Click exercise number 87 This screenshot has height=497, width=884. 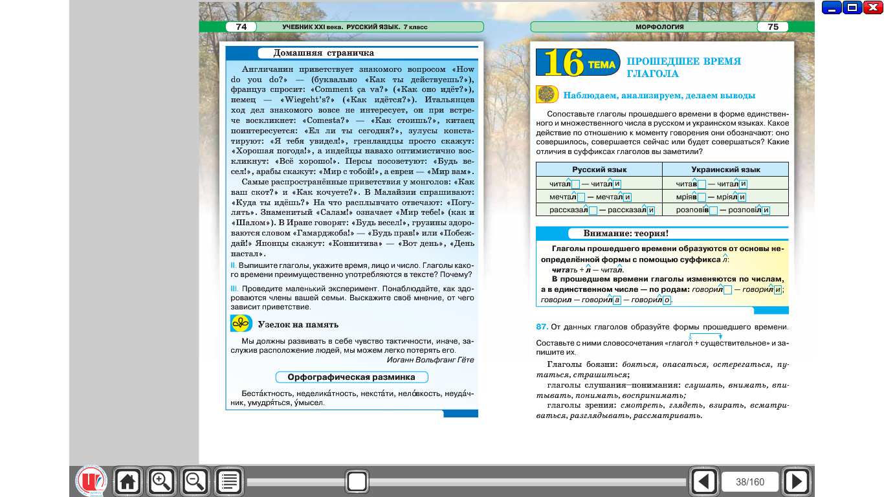pyautogui.click(x=542, y=327)
